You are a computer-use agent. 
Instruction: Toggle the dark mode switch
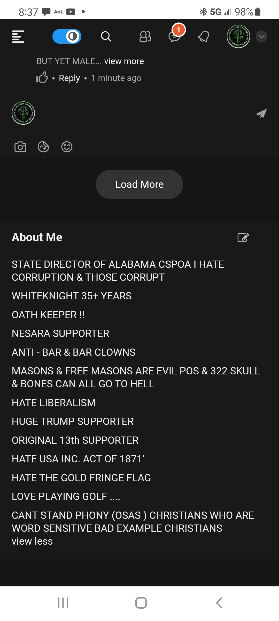[x=67, y=36]
